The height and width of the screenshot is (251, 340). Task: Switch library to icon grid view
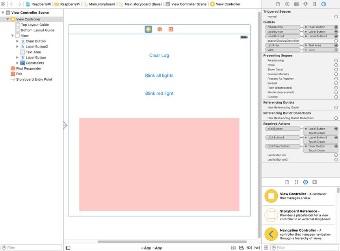tap(266, 247)
